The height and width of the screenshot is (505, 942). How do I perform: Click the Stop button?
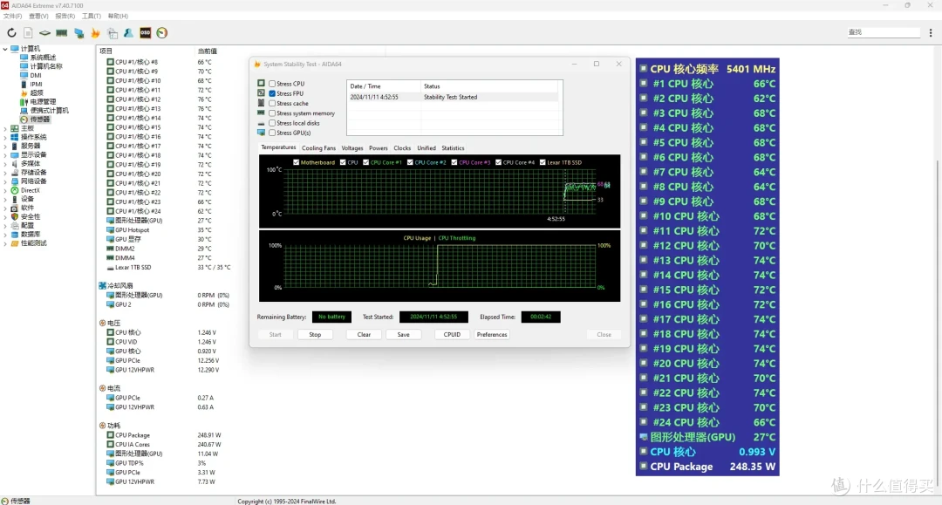point(315,334)
